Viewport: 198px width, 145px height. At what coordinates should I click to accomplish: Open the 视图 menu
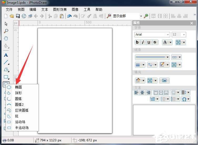click(x=21, y=9)
